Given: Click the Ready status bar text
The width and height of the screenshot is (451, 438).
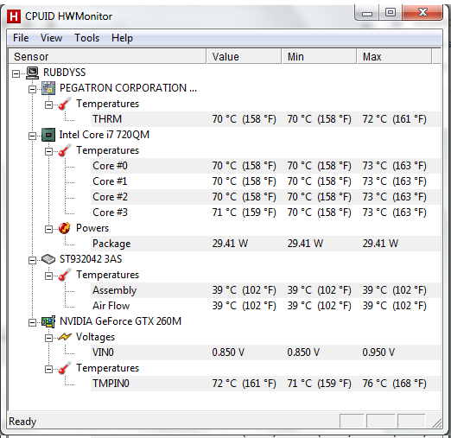Looking at the screenshot, I should [x=22, y=422].
